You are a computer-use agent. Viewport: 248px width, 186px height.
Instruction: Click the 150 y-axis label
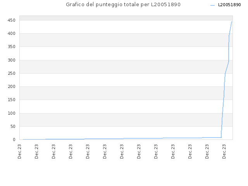tap(12, 100)
